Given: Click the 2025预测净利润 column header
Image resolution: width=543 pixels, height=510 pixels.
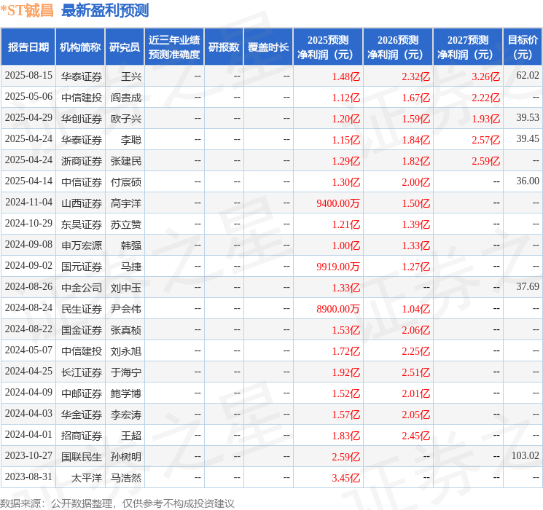Looking at the screenshot, I should coord(328,47).
